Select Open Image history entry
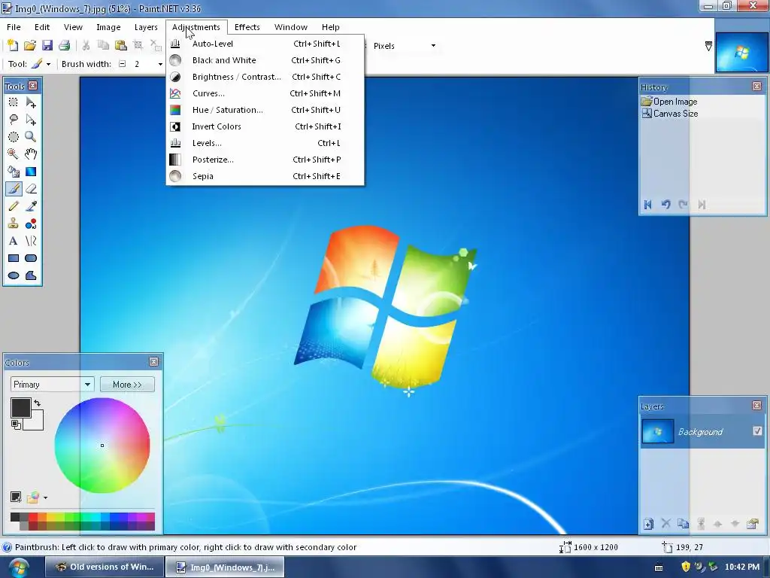This screenshot has width=770, height=578. pos(669,102)
